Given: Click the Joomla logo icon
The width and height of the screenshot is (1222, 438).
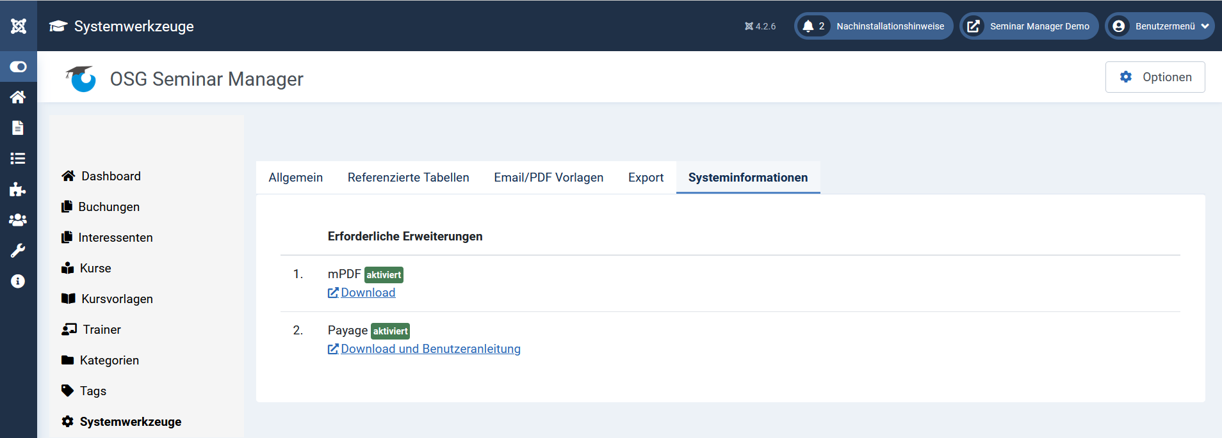Looking at the screenshot, I should pos(19,26).
